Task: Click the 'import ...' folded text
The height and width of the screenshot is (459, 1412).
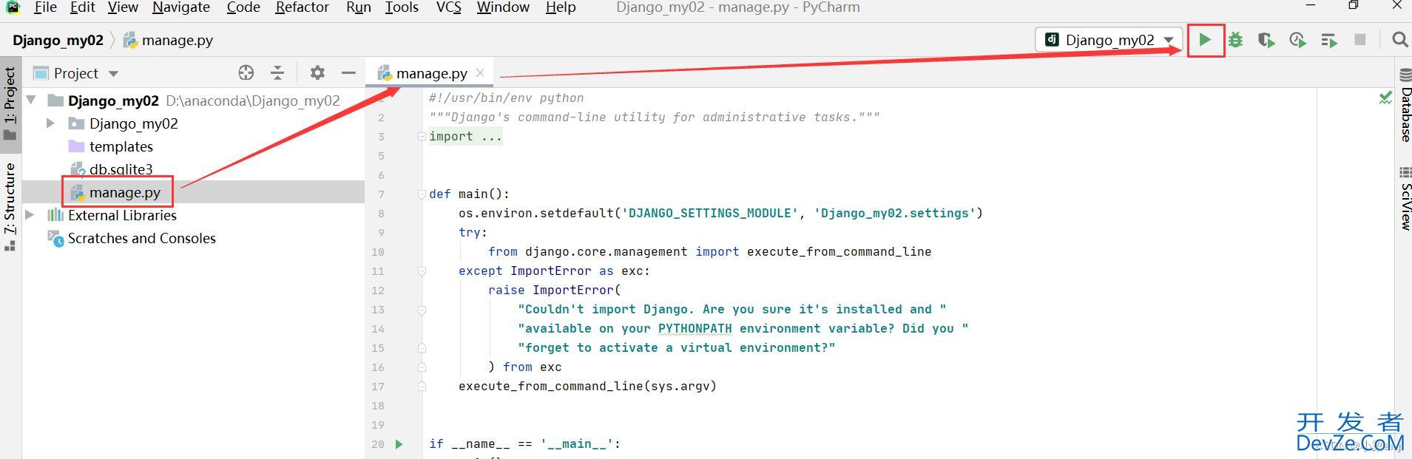Action: [465, 136]
